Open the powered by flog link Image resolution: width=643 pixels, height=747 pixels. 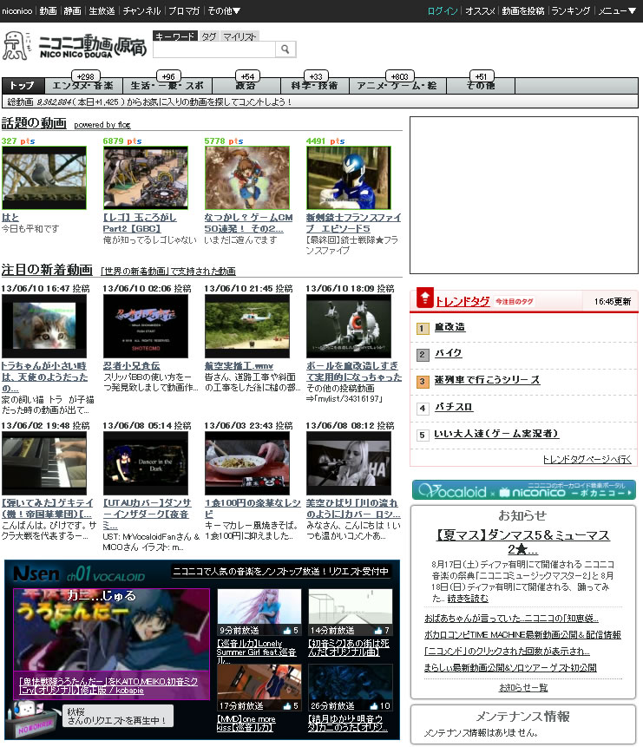click(x=102, y=125)
